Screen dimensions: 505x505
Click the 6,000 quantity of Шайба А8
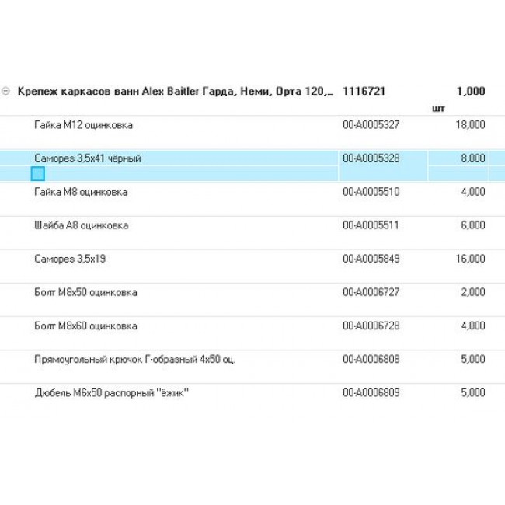[x=472, y=225]
